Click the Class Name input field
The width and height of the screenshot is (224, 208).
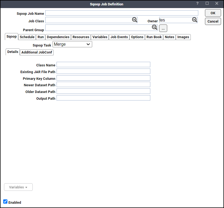tap(103, 64)
